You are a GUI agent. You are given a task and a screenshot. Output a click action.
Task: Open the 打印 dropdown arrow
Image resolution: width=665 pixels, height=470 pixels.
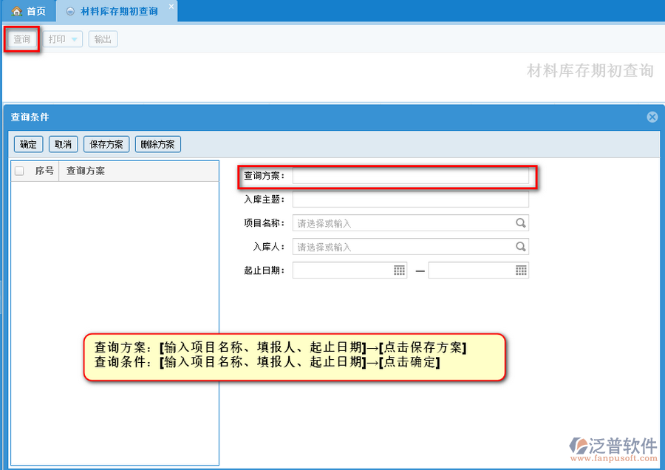click(75, 39)
